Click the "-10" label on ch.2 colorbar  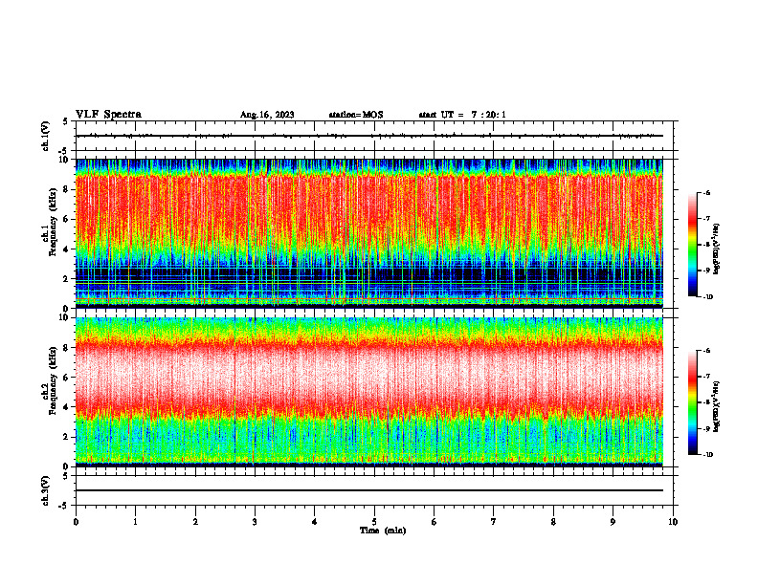coord(708,455)
